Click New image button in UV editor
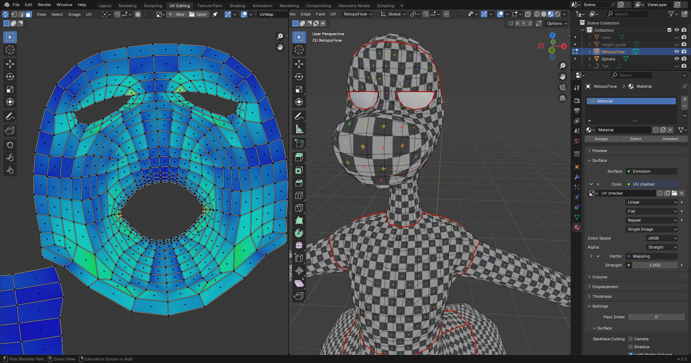 pos(176,14)
